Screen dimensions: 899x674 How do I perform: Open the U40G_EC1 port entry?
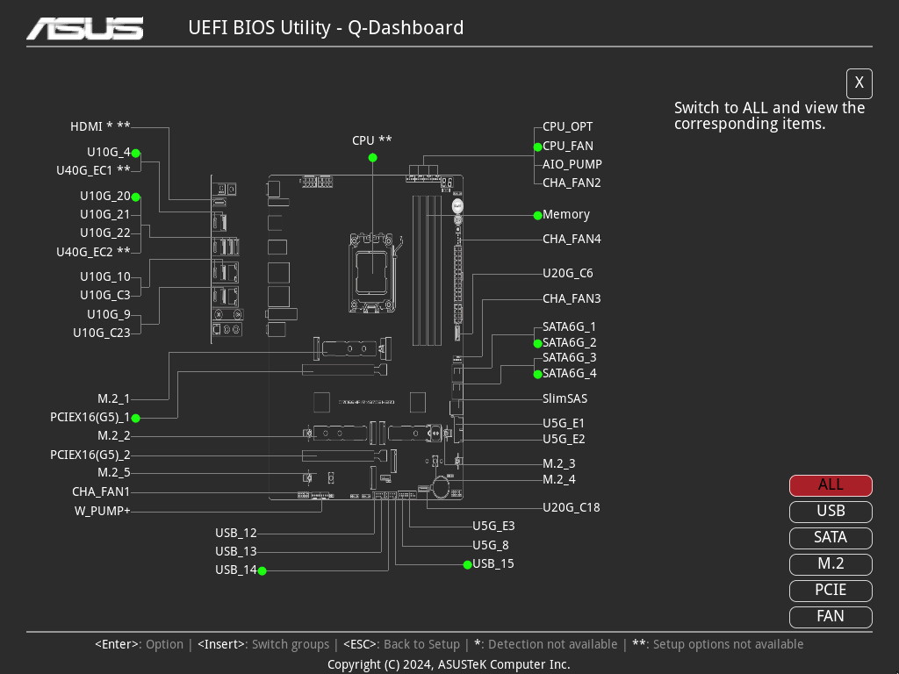click(93, 170)
